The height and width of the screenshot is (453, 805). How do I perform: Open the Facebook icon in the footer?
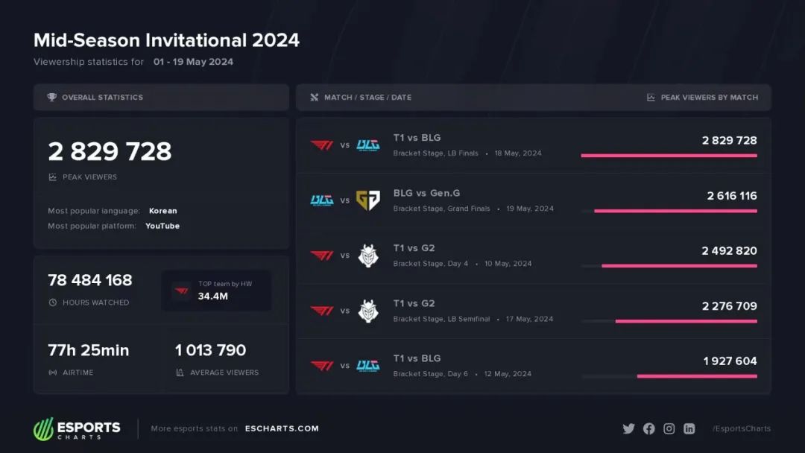648,428
